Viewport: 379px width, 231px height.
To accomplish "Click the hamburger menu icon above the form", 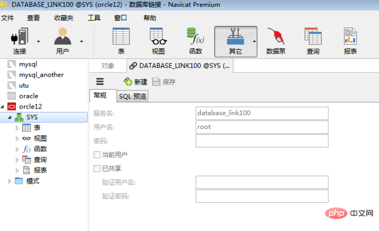I will click(x=100, y=82).
